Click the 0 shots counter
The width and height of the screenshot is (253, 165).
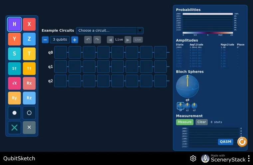pos(216,122)
